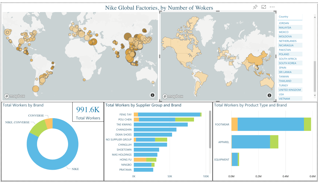Select USA in the Country slicer

click(x=290, y=94)
